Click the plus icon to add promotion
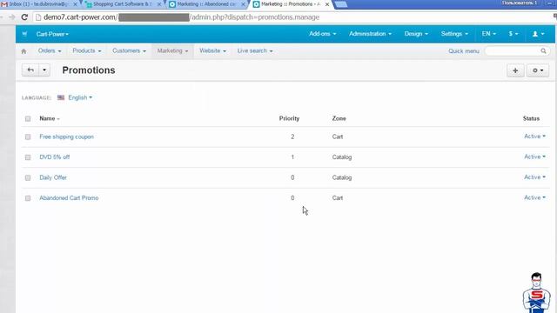This screenshot has height=313, width=557. 515,70
